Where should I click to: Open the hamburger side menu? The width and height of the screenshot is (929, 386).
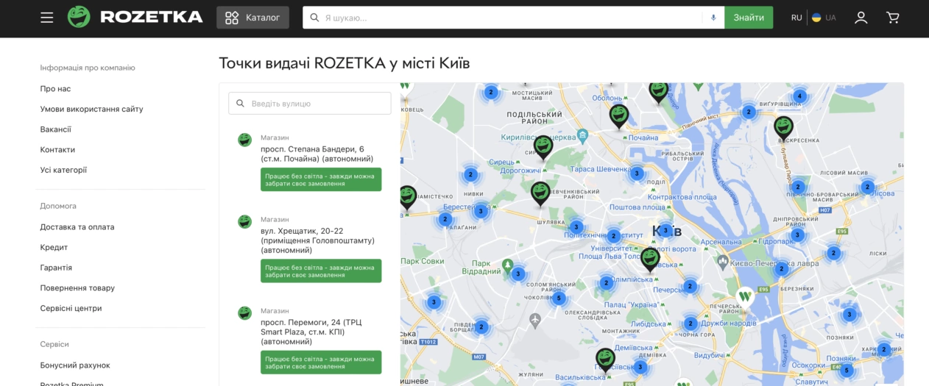click(x=47, y=18)
